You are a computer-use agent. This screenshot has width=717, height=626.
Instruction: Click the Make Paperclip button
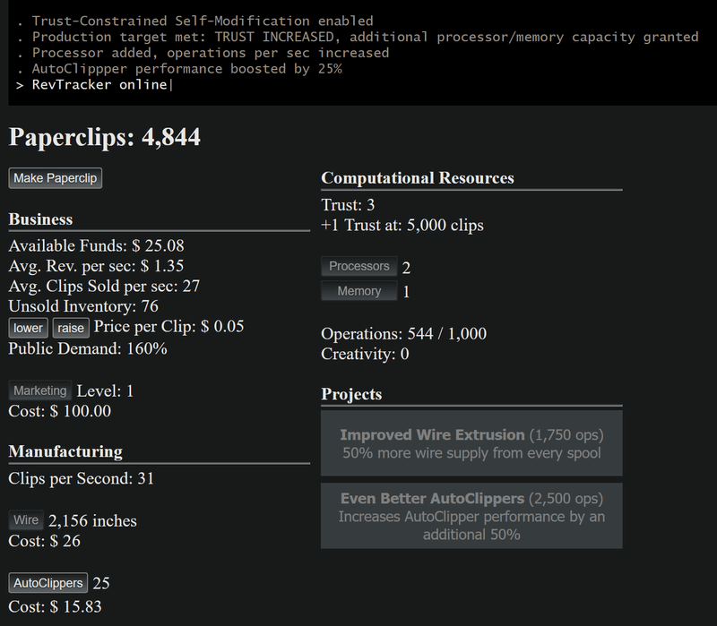tap(56, 178)
